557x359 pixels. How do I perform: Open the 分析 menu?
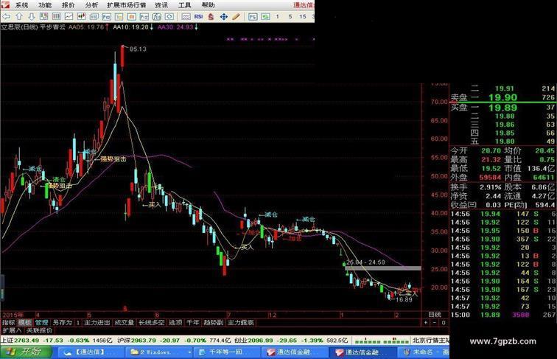91,5
